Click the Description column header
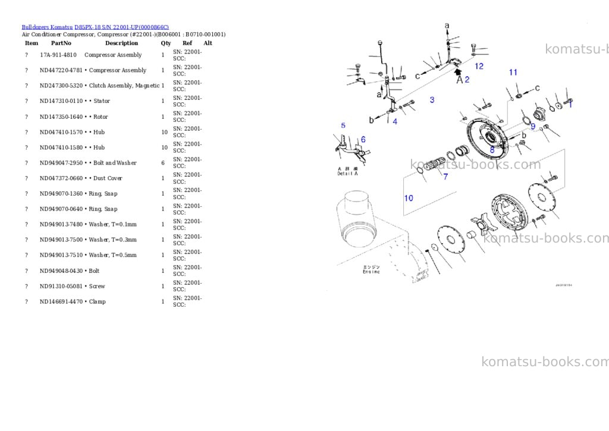Image resolution: width=609 pixels, height=431 pixels. click(121, 43)
